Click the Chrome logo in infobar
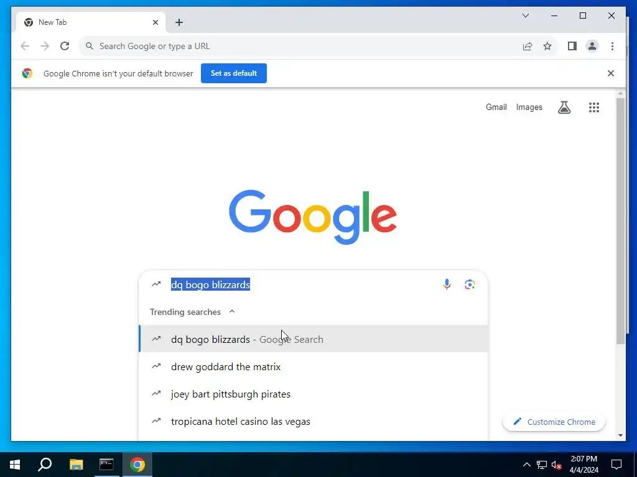637x477 pixels. pyautogui.click(x=27, y=73)
